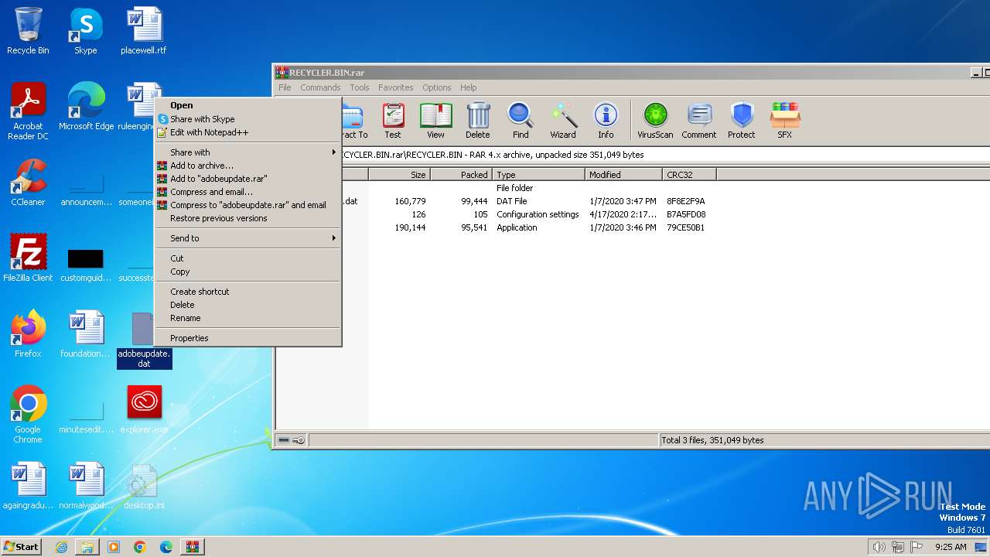
Task: Choose Share with Skype in context menu
Action: 247,119
